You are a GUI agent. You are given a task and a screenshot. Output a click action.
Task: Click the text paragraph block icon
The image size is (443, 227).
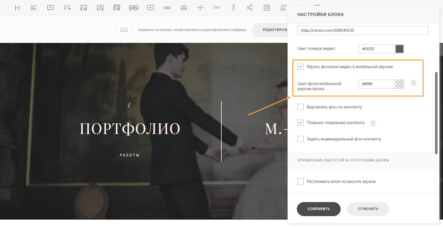coord(34,8)
